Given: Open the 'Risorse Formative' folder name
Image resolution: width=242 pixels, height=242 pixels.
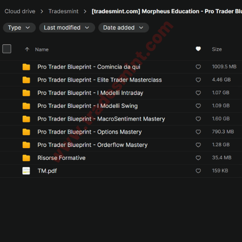Looking at the screenshot, I should pos(61,158).
